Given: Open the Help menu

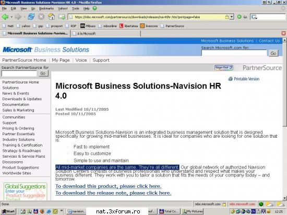Looking at the screenshot, I should pyautogui.click(x=86, y=8).
